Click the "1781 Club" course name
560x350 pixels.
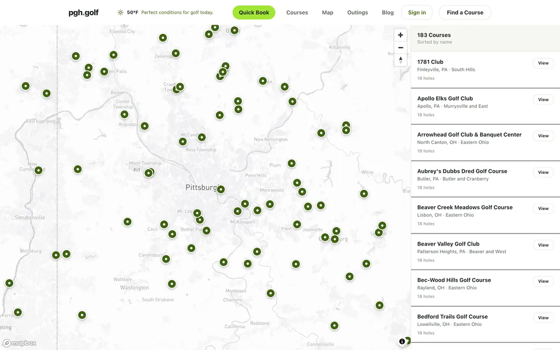pyautogui.click(x=430, y=62)
